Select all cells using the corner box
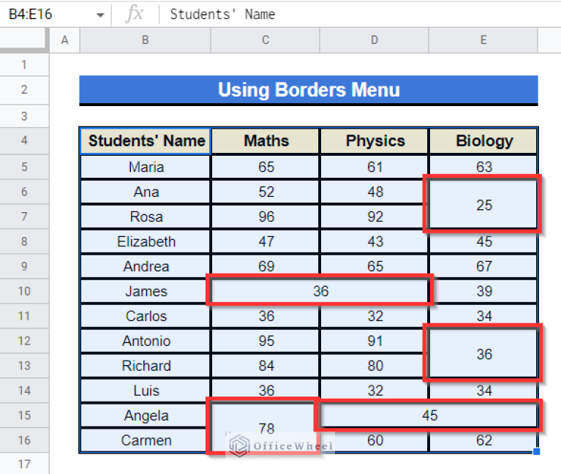Viewport: 561px width, 474px height. tap(24, 39)
